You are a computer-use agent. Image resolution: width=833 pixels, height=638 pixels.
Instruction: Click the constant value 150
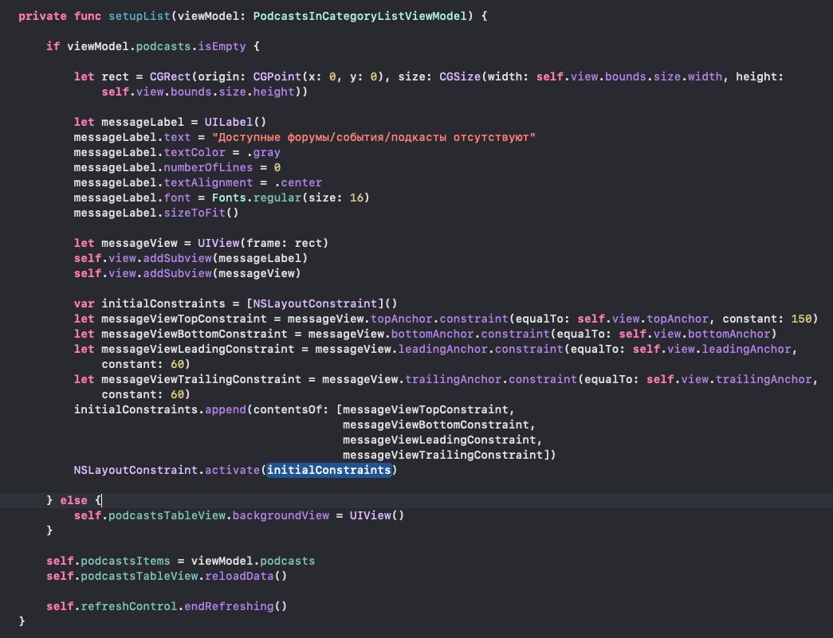802,319
